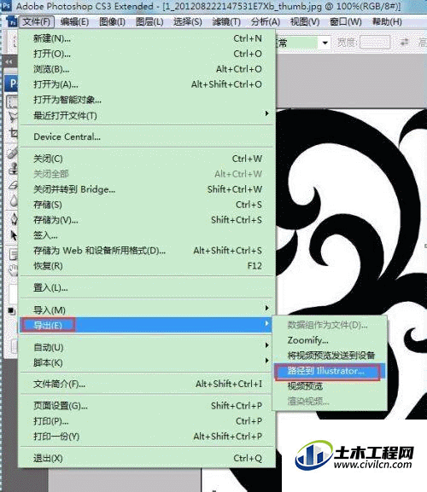Open the 分析(A) menu
427x492 pixels.
click(266, 21)
